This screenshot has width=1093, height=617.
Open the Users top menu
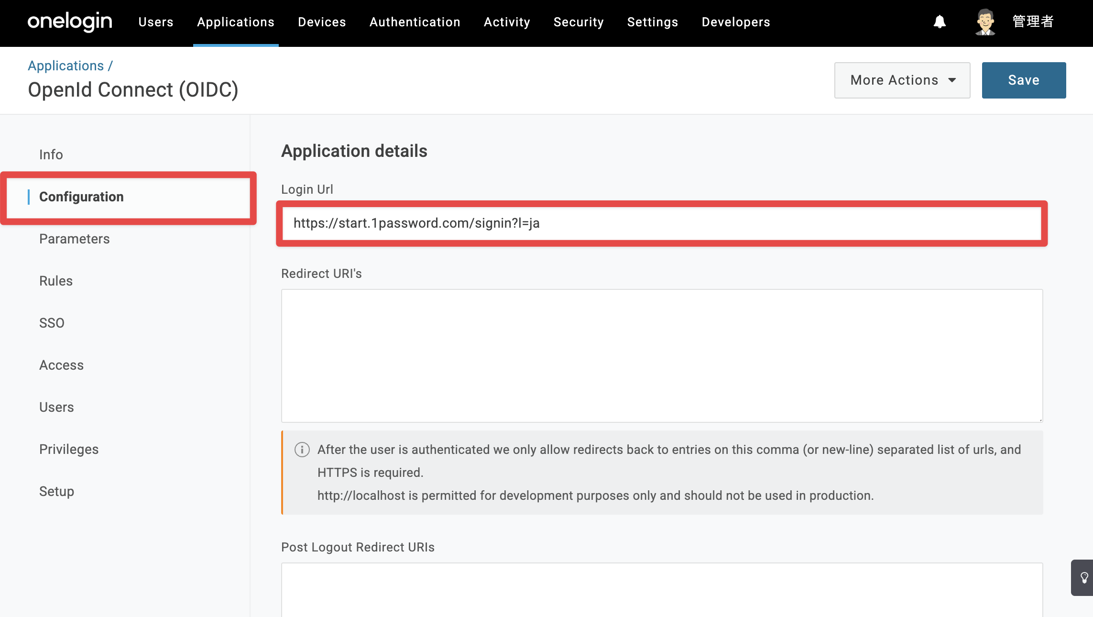(x=156, y=22)
